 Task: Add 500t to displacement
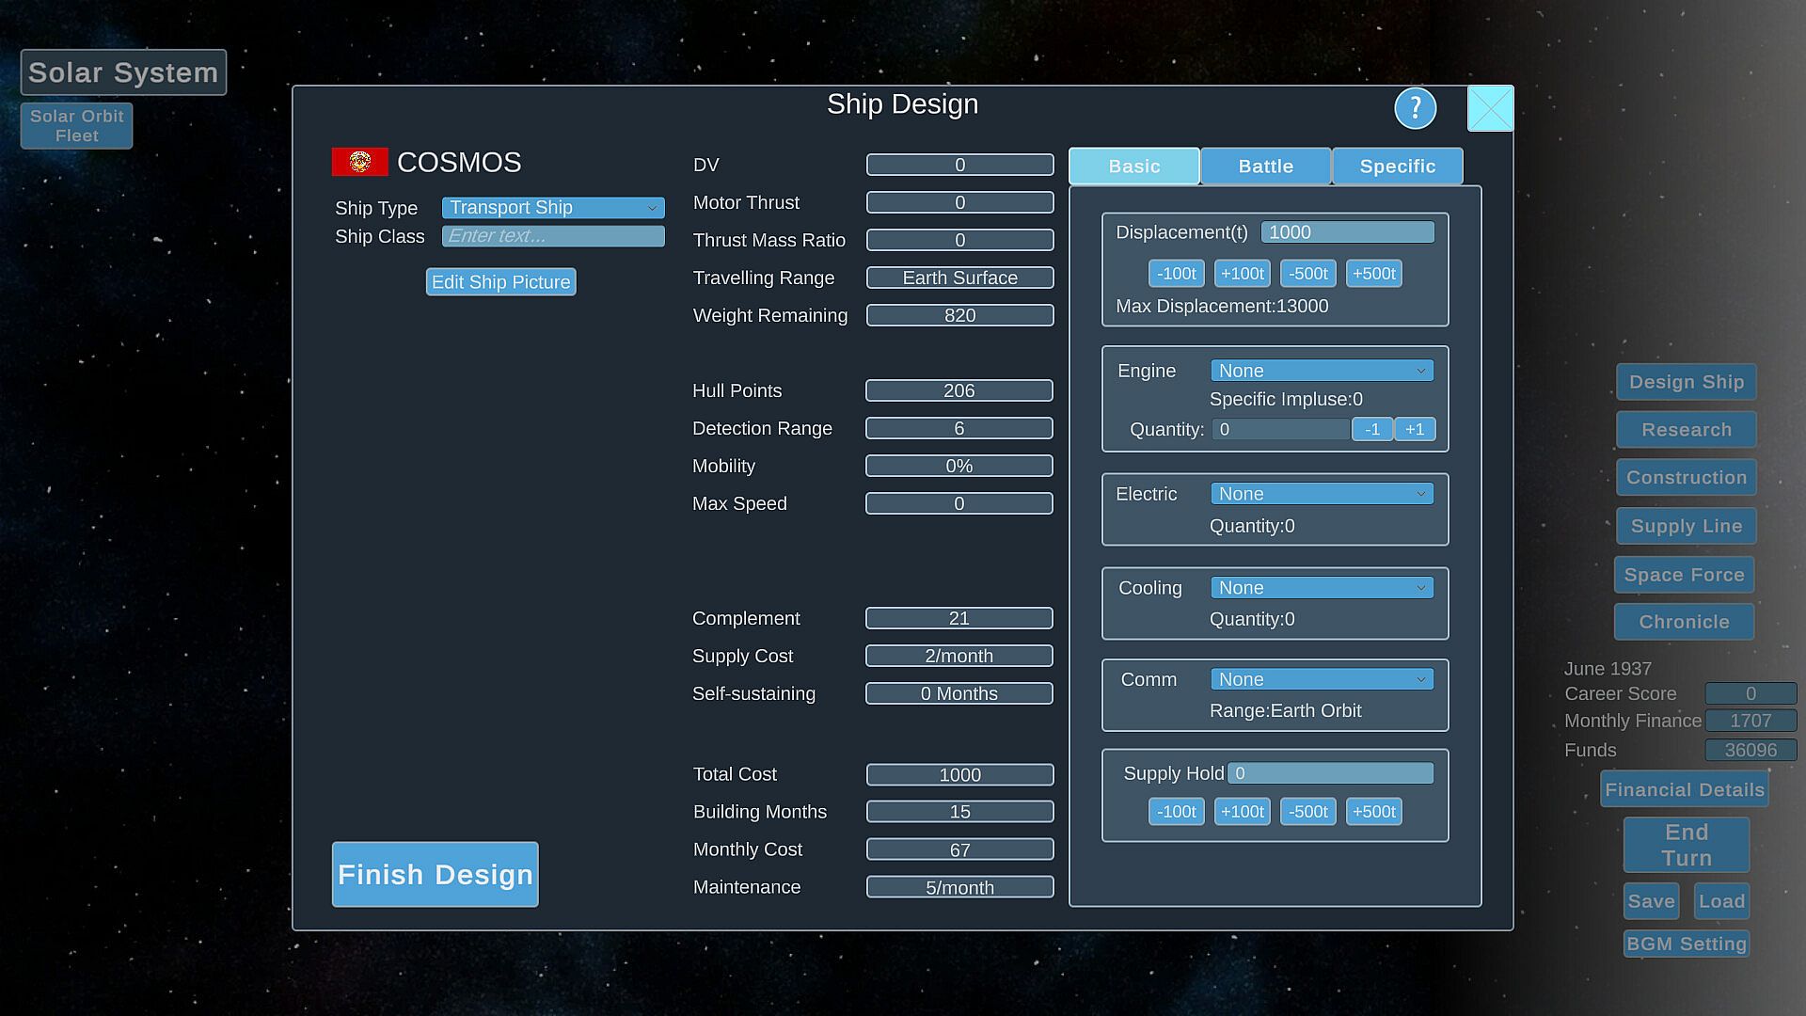coord(1373,274)
